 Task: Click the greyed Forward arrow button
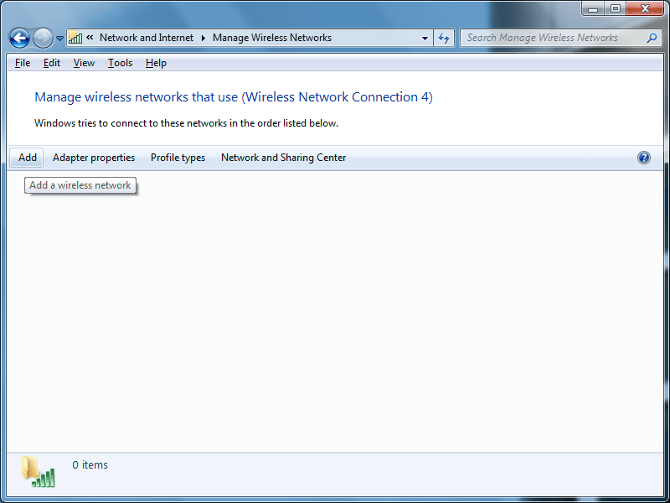(x=43, y=38)
